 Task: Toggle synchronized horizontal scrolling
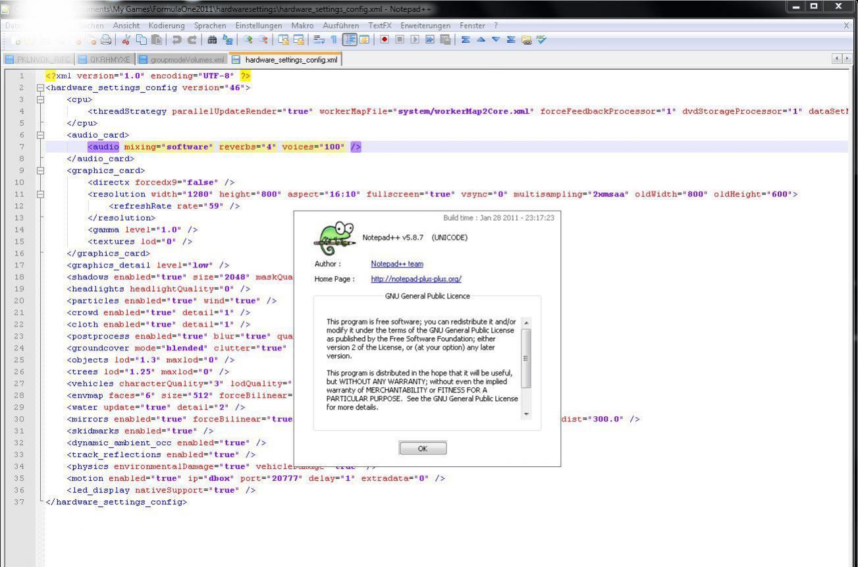pos(300,40)
